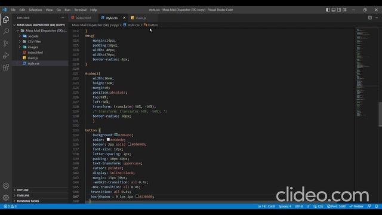Open the File menu

(x=13, y=10)
